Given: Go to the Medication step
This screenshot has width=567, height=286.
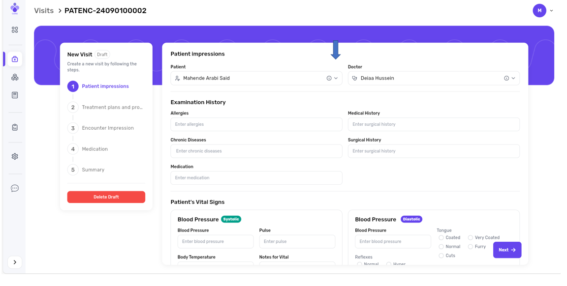Looking at the screenshot, I should tap(94, 149).
